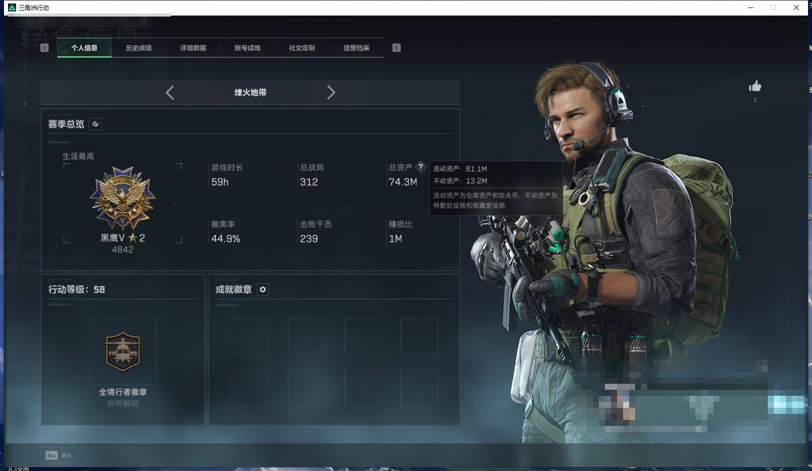This screenshot has width=812, height=471.
Task: Click the 总资产 74.3M value
Action: [x=402, y=182]
